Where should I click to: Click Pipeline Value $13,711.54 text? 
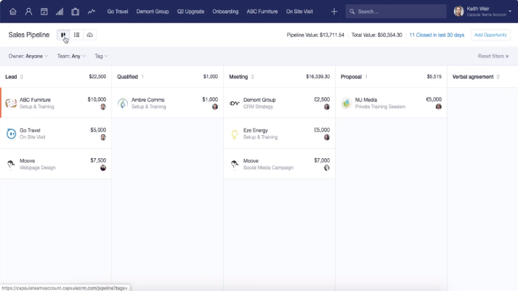coord(315,35)
